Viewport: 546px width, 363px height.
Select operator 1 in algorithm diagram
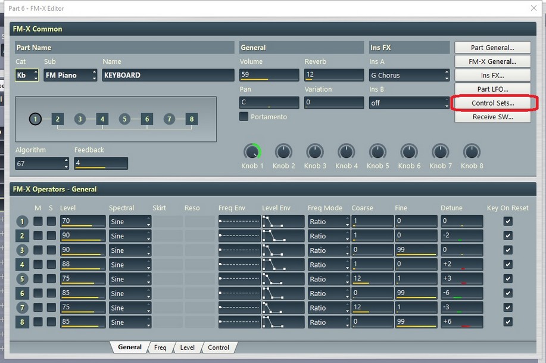35,119
